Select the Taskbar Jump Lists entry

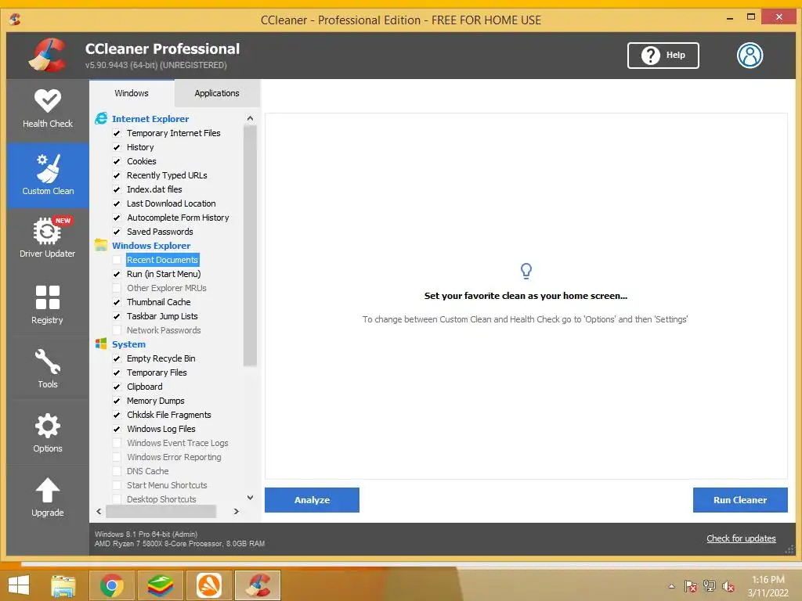point(162,316)
